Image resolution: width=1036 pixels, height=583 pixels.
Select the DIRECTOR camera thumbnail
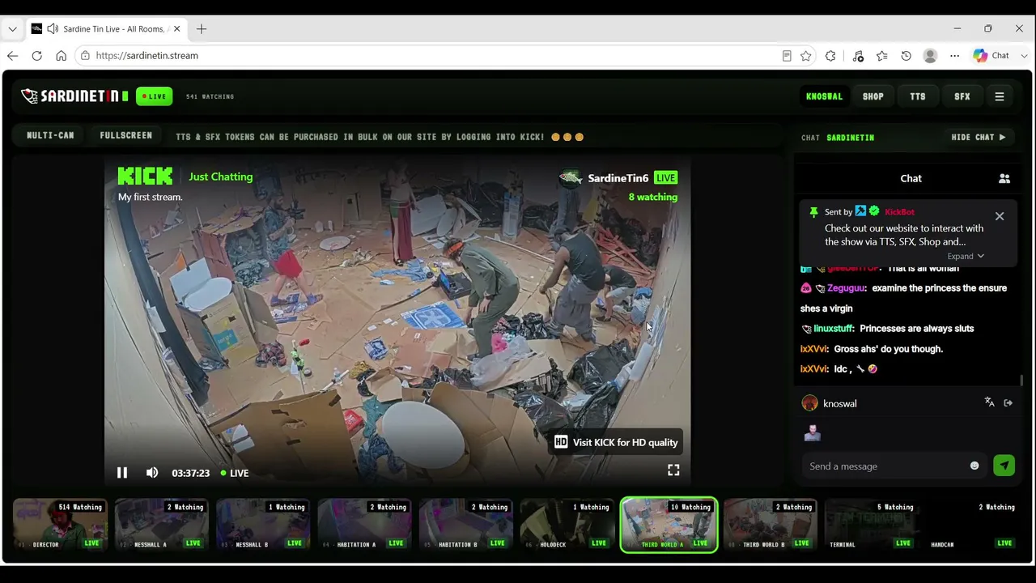(61, 525)
